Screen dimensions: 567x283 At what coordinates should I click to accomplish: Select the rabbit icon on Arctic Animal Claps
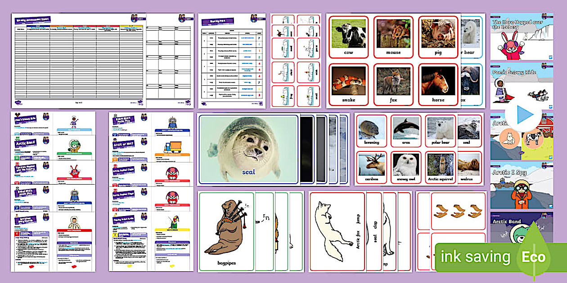click(171, 173)
